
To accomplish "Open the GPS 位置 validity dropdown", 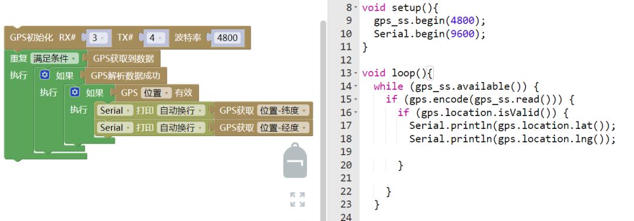I will click(157, 93).
